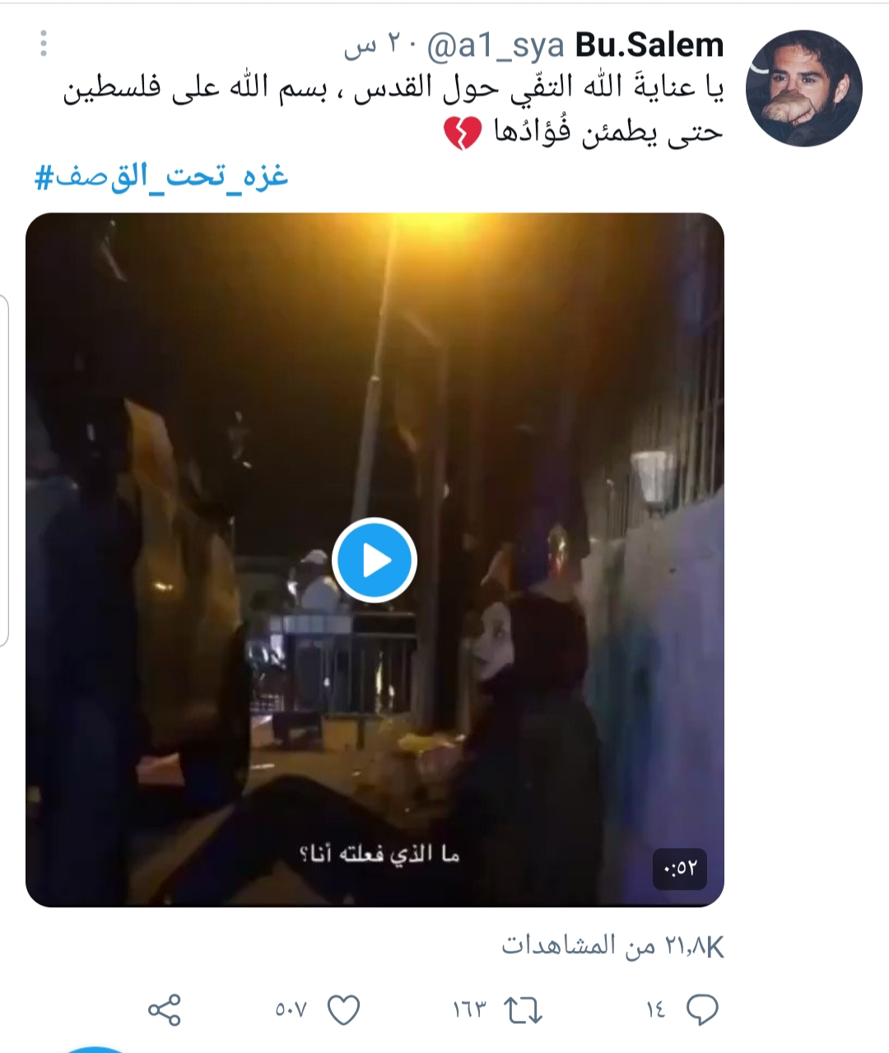Open the #غزه_تحت_القصف hashtag
889x1053 pixels.
tap(161, 175)
